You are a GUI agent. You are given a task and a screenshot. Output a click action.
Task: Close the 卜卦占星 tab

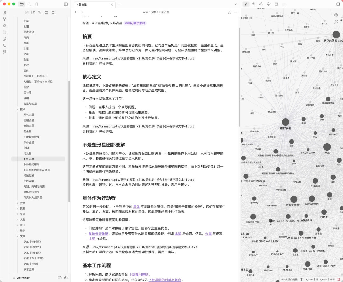point(112,4)
